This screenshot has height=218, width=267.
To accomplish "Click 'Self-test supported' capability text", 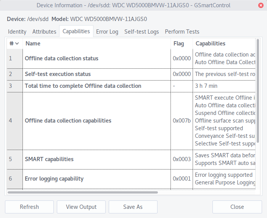I will (219, 128).
